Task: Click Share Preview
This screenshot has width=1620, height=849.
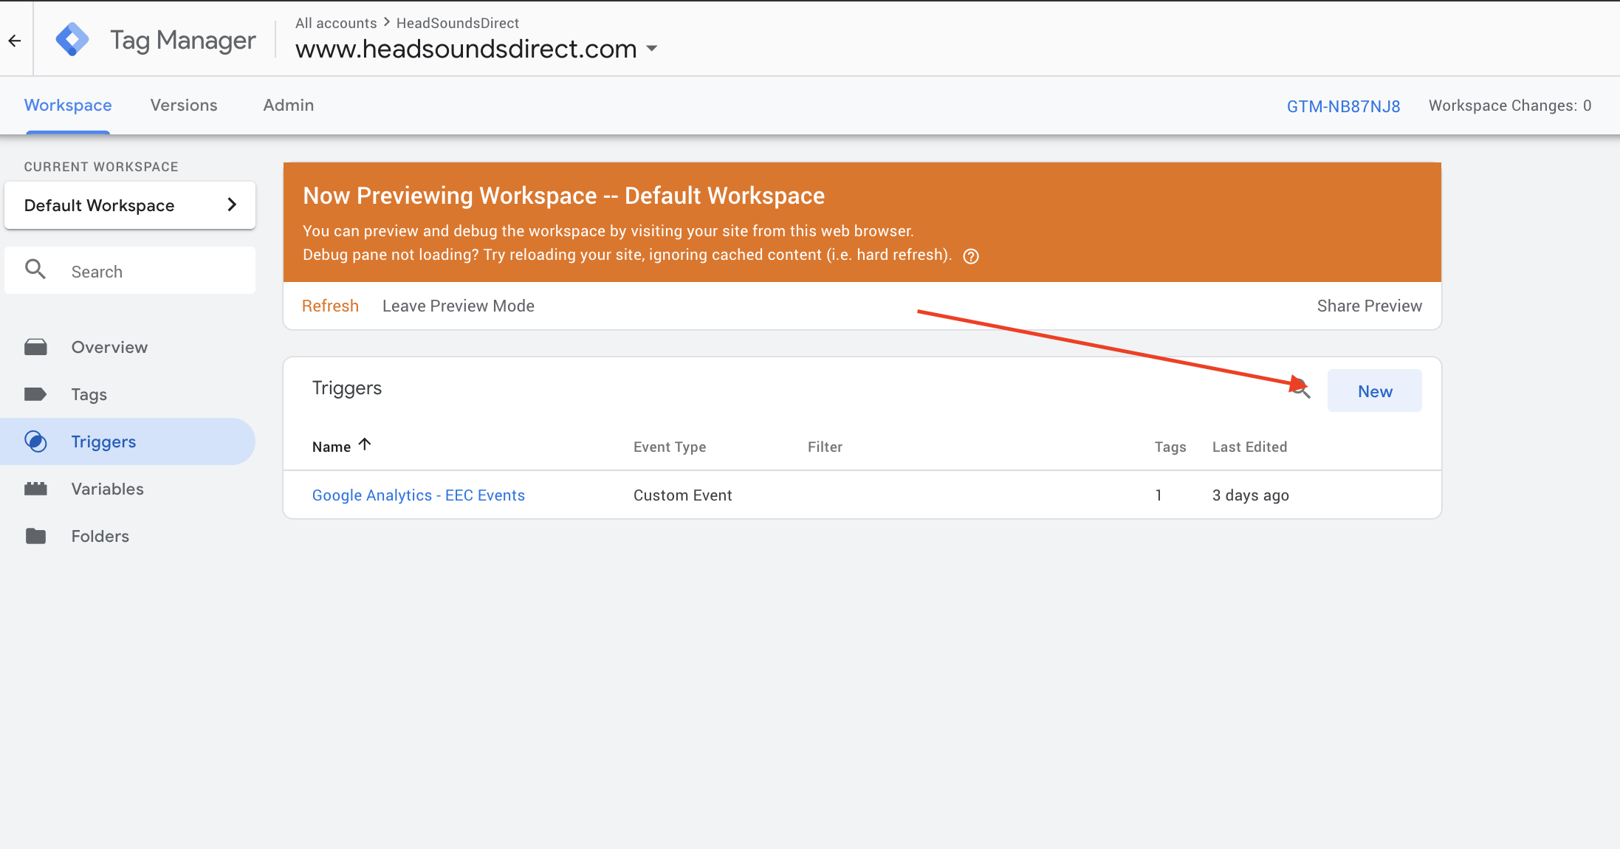Action: [x=1370, y=306]
